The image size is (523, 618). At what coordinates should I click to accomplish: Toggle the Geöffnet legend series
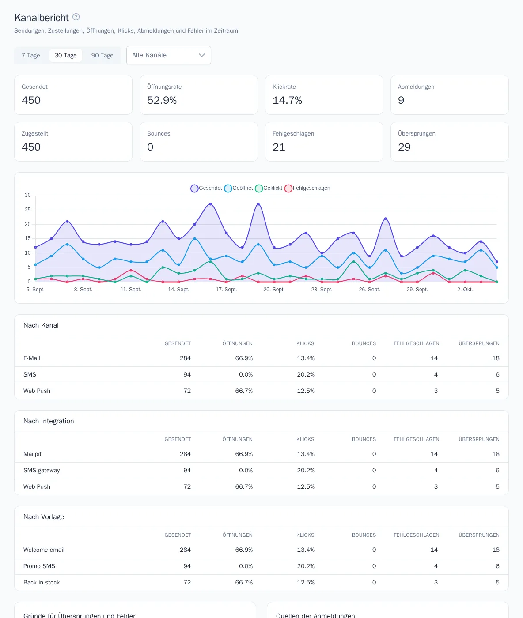239,188
